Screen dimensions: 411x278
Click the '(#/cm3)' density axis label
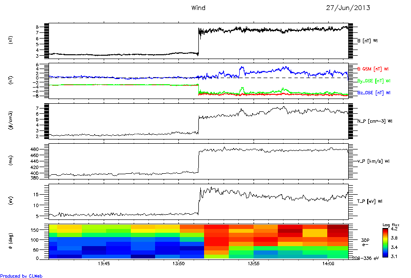11,120
